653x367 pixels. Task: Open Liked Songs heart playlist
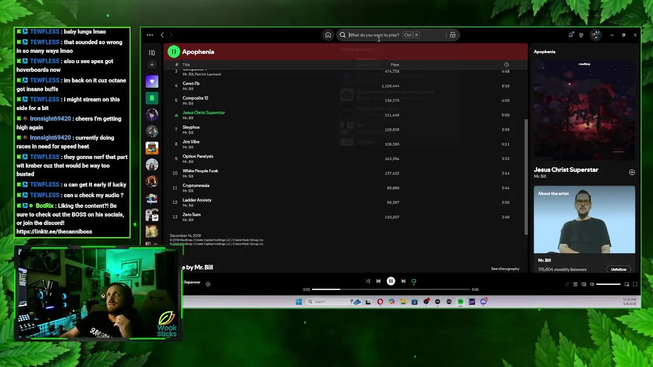pyautogui.click(x=152, y=82)
